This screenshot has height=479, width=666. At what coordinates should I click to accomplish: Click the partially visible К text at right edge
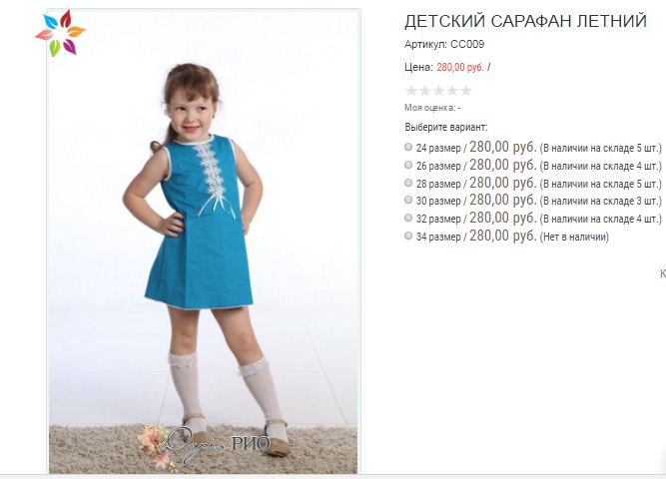click(663, 273)
